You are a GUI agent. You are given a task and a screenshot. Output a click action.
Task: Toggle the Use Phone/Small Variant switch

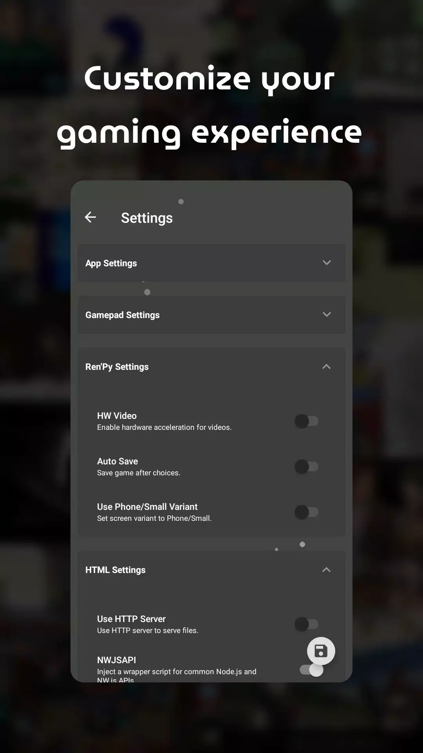point(307,512)
